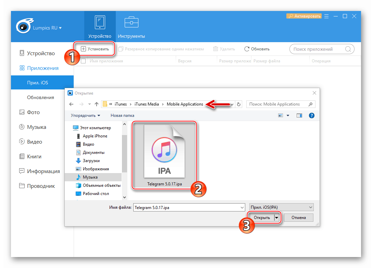Sort by Размер файла column header

(x=266, y=61)
